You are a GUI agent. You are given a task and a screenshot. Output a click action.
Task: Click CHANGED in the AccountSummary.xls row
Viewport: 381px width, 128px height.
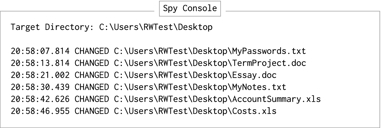(x=92, y=99)
